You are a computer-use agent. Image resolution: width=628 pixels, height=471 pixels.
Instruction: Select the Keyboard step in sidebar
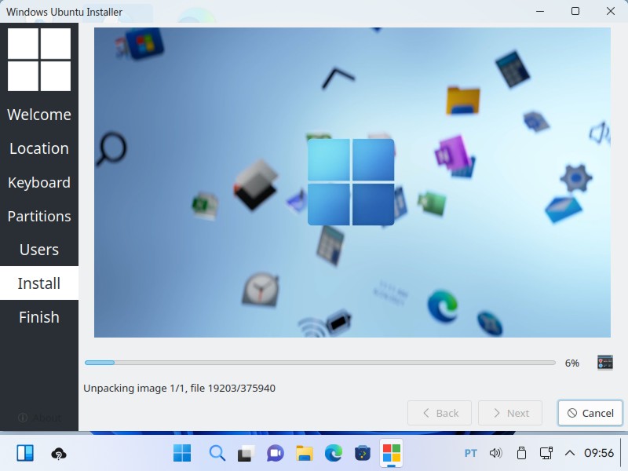39,183
